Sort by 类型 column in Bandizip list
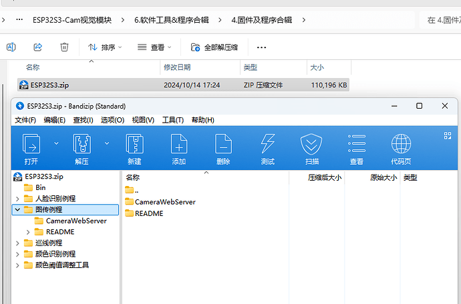The height and width of the screenshot is (304, 461). 410,177
